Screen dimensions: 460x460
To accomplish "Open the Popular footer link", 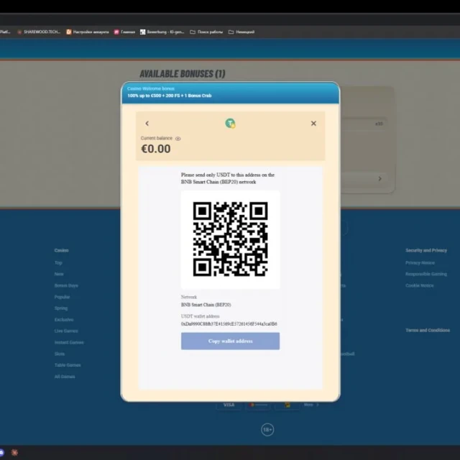I will 62,297.
